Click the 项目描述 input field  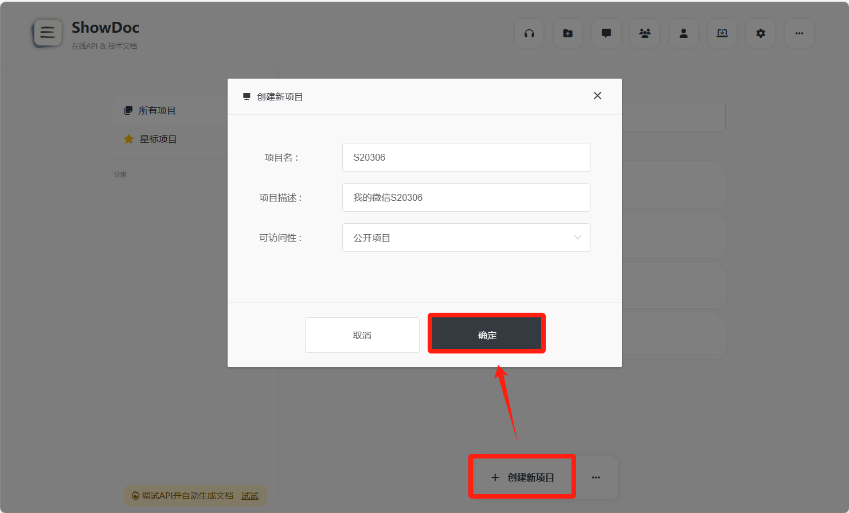point(465,197)
